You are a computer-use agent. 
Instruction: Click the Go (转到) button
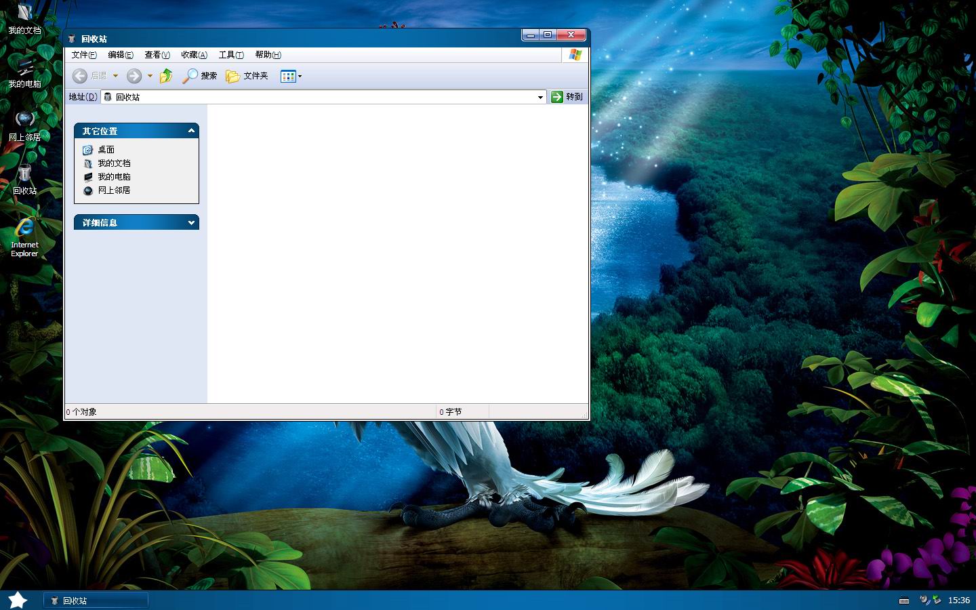pyautogui.click(x=567, y=97)
